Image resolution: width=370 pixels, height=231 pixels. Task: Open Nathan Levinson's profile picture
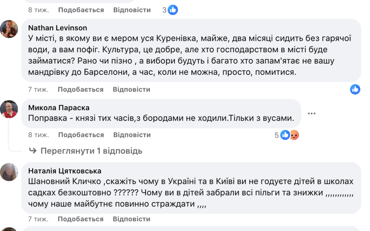click(x=9, y=29)
